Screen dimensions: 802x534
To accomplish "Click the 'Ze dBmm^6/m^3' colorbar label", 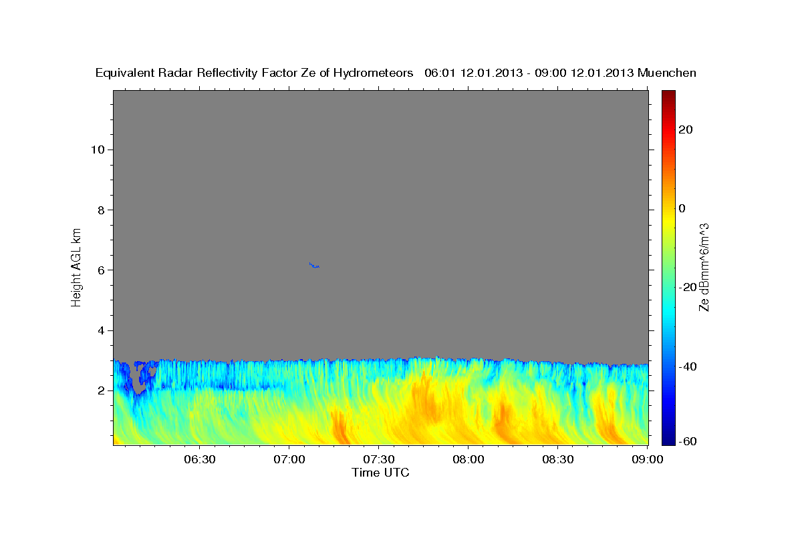I will [704, 267].
